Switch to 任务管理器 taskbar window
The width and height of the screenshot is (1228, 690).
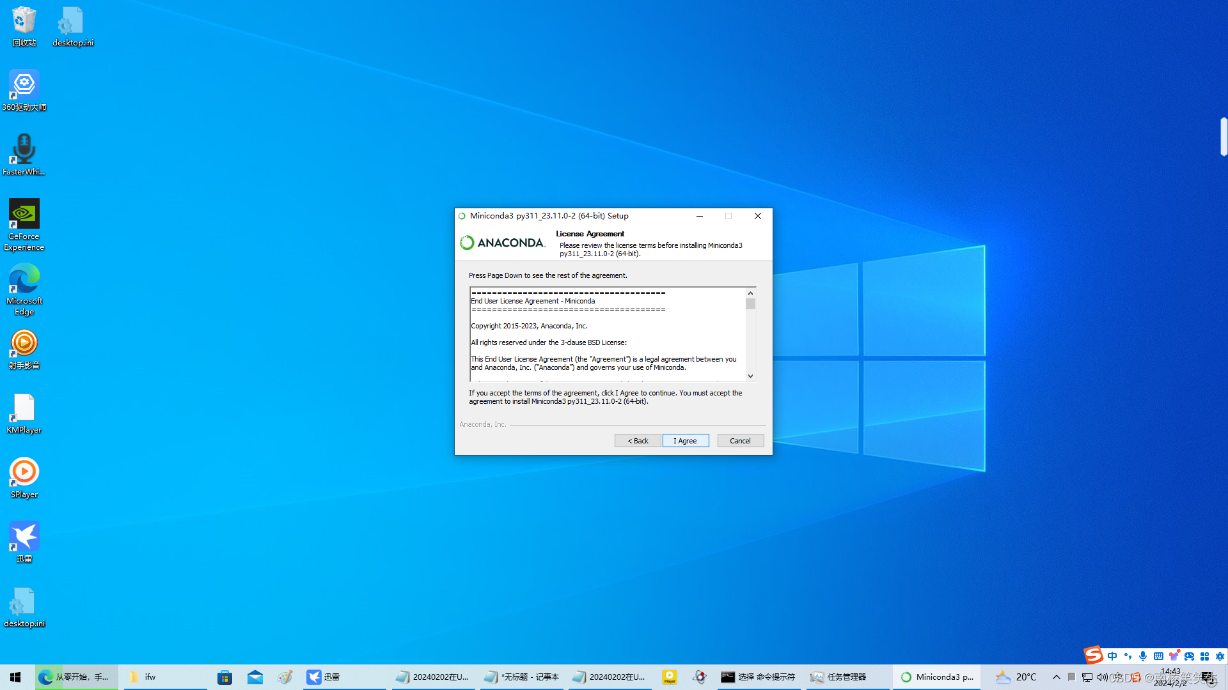(847, 677)
